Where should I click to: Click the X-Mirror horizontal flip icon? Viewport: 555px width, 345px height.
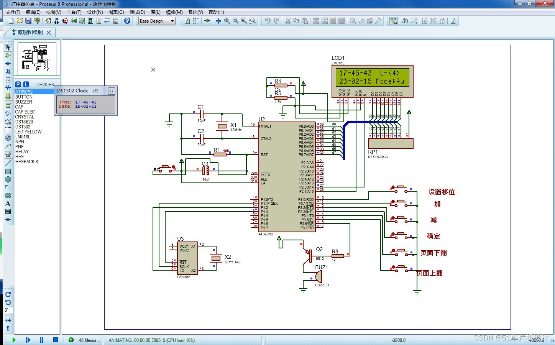point(8,320)
